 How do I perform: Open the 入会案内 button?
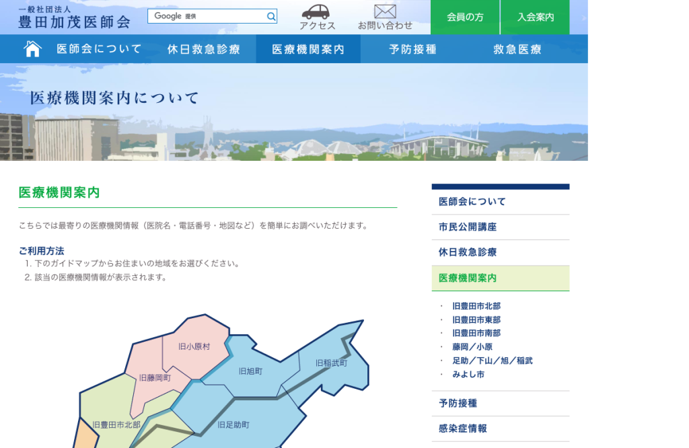click(x=535, y=17)
